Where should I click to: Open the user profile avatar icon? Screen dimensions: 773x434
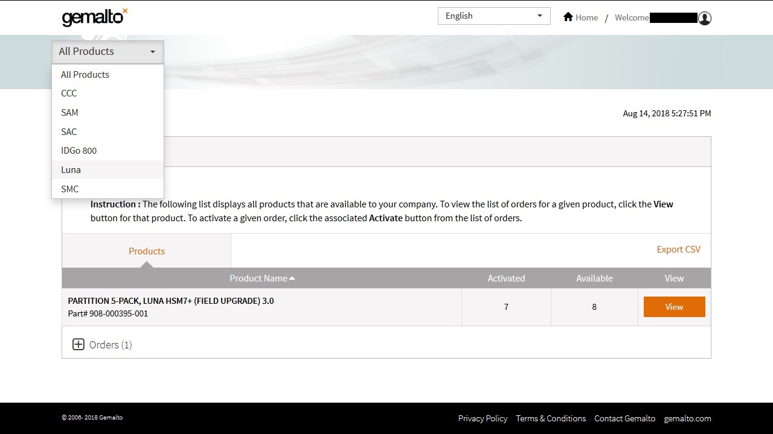(x=704, y=18)
